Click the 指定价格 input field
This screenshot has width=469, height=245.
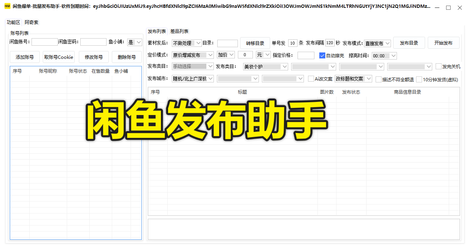[305, 55]
